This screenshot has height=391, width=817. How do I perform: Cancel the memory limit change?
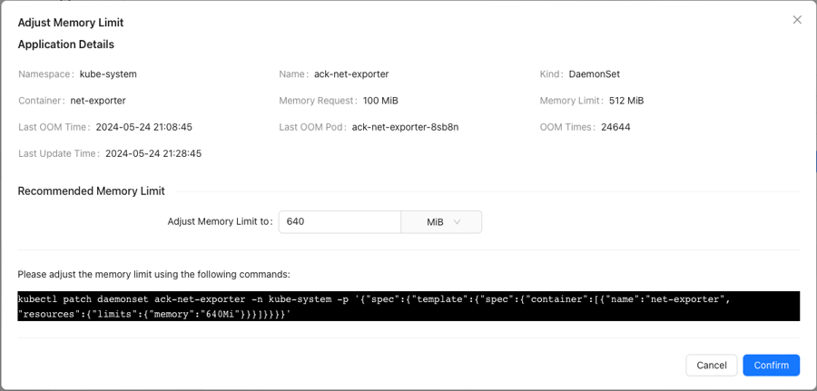[711, 365]
